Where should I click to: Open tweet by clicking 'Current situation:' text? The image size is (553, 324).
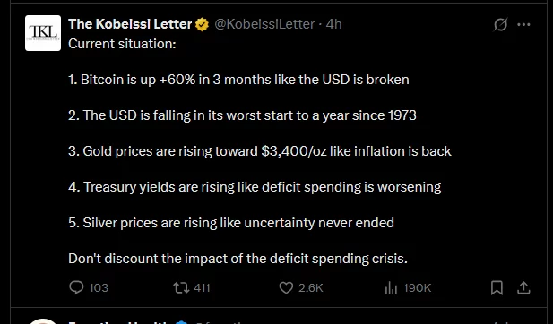point(122,44)
